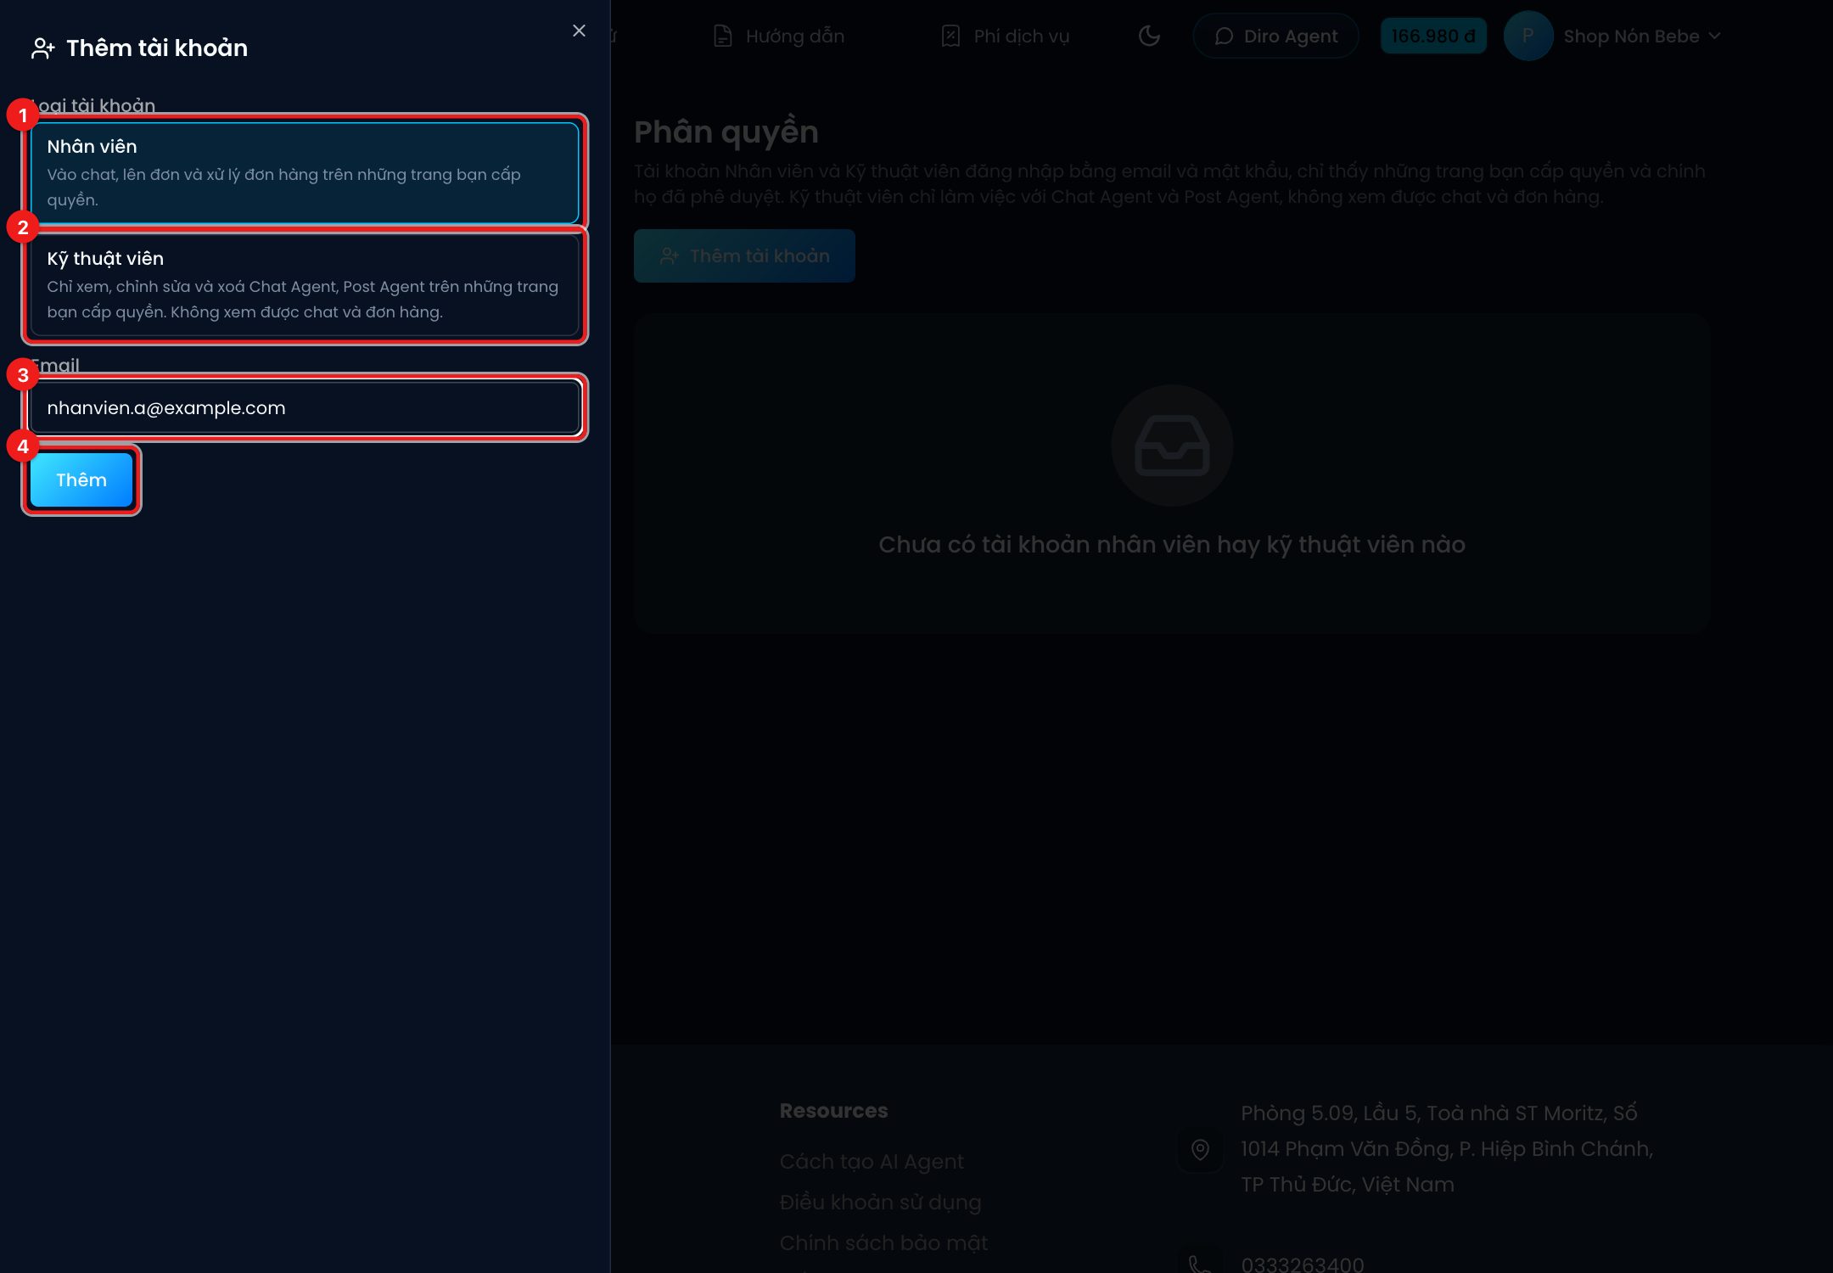The image size is (1833, 1273).
Task: Select the Nhân viên account type
Action: click(x=305, y=173)
